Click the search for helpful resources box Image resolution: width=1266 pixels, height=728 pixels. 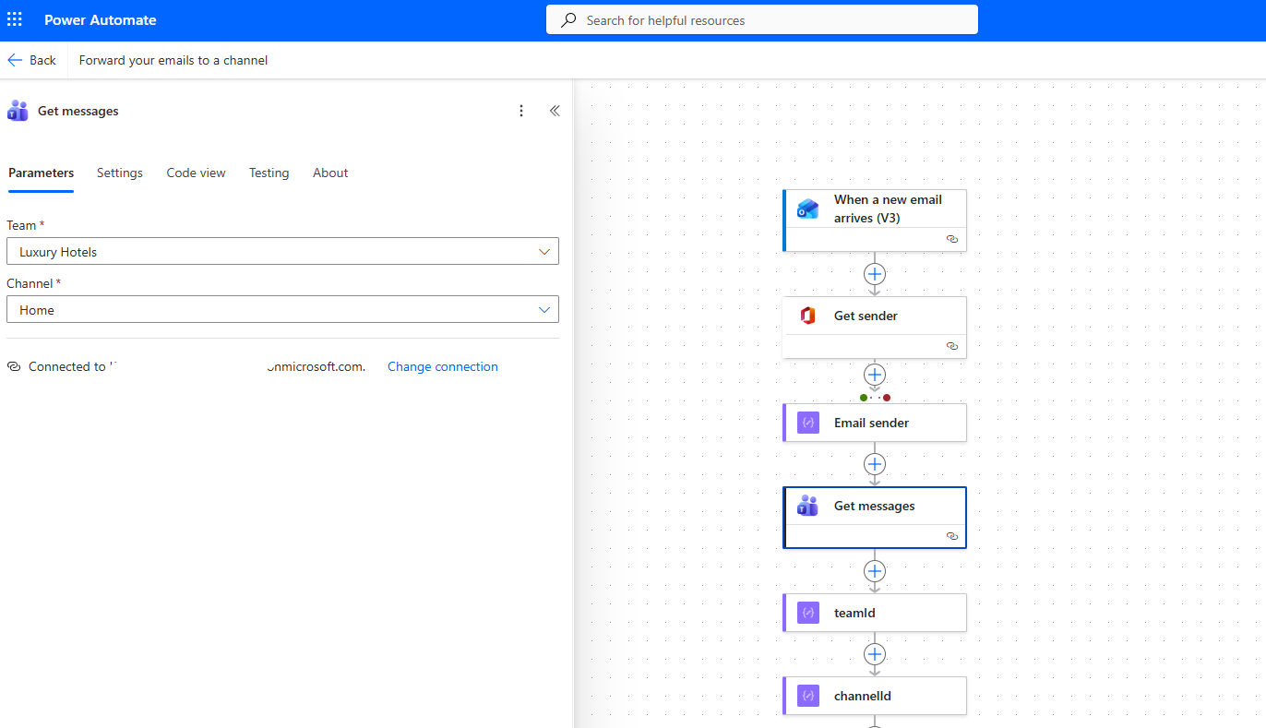coord(761,19)
